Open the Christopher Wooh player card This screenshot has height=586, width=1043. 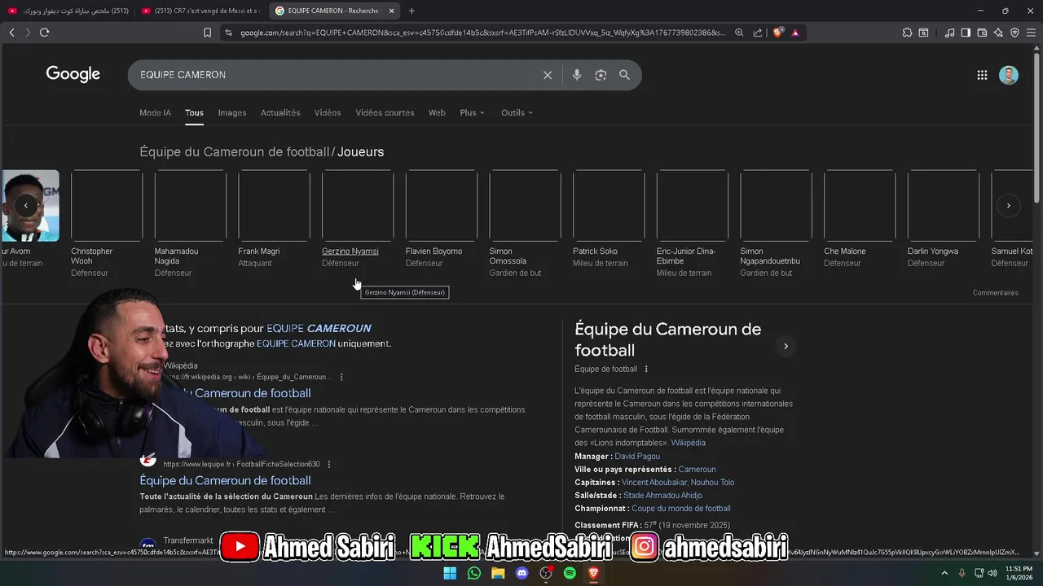click(107, 223)
